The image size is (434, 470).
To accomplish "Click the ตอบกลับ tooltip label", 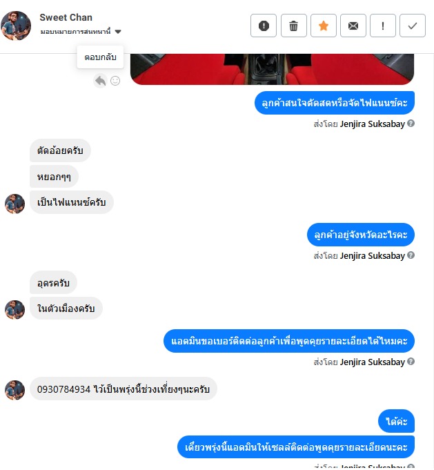I will pos(100,57).
